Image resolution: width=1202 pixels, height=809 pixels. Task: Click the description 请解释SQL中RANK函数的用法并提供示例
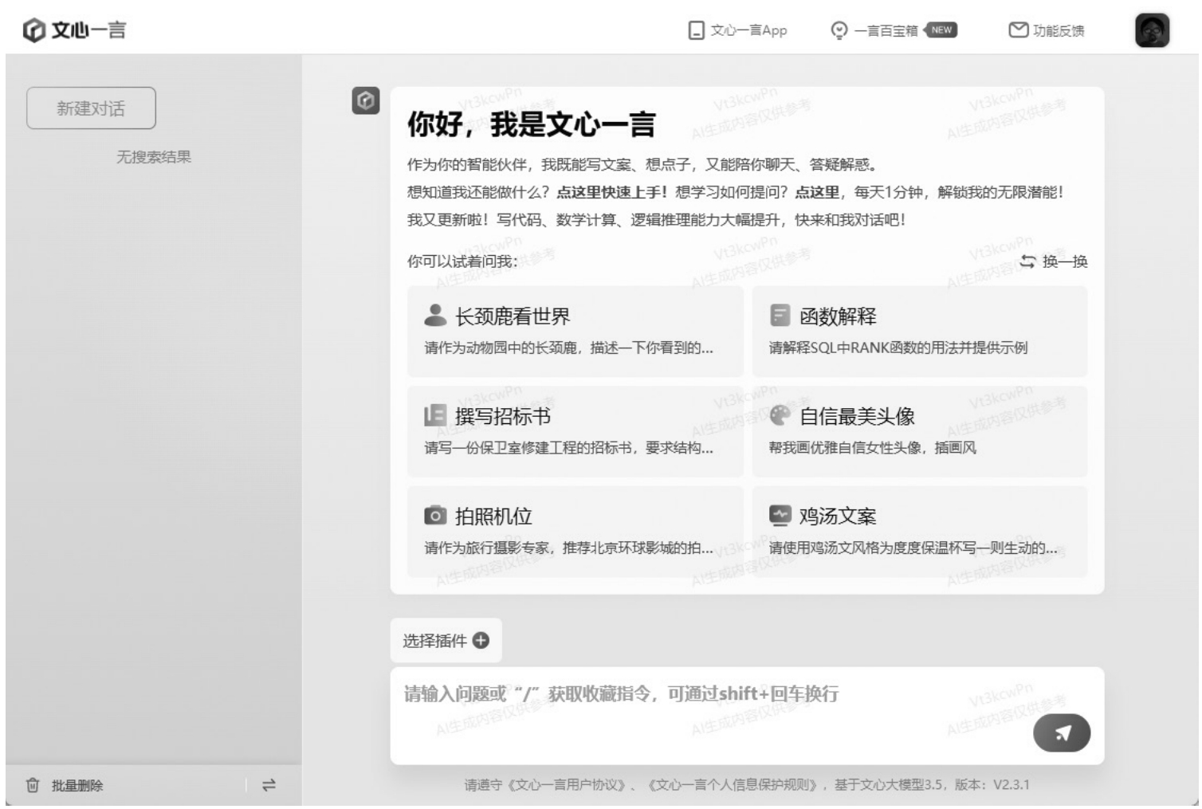(898, 348)
